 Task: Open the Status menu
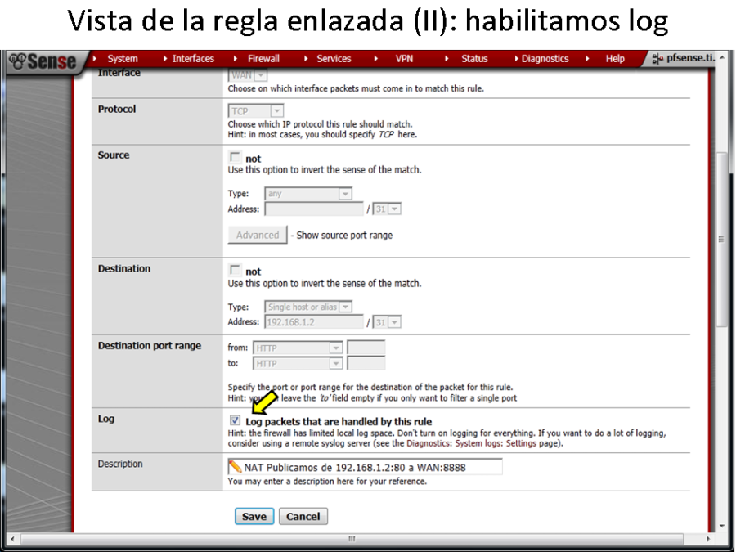[x=474, y=58]
